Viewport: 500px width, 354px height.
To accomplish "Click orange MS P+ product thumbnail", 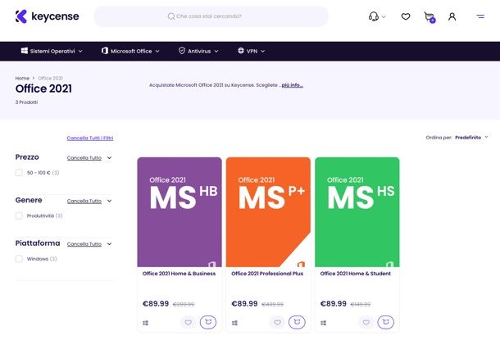I will click(268, 212).
